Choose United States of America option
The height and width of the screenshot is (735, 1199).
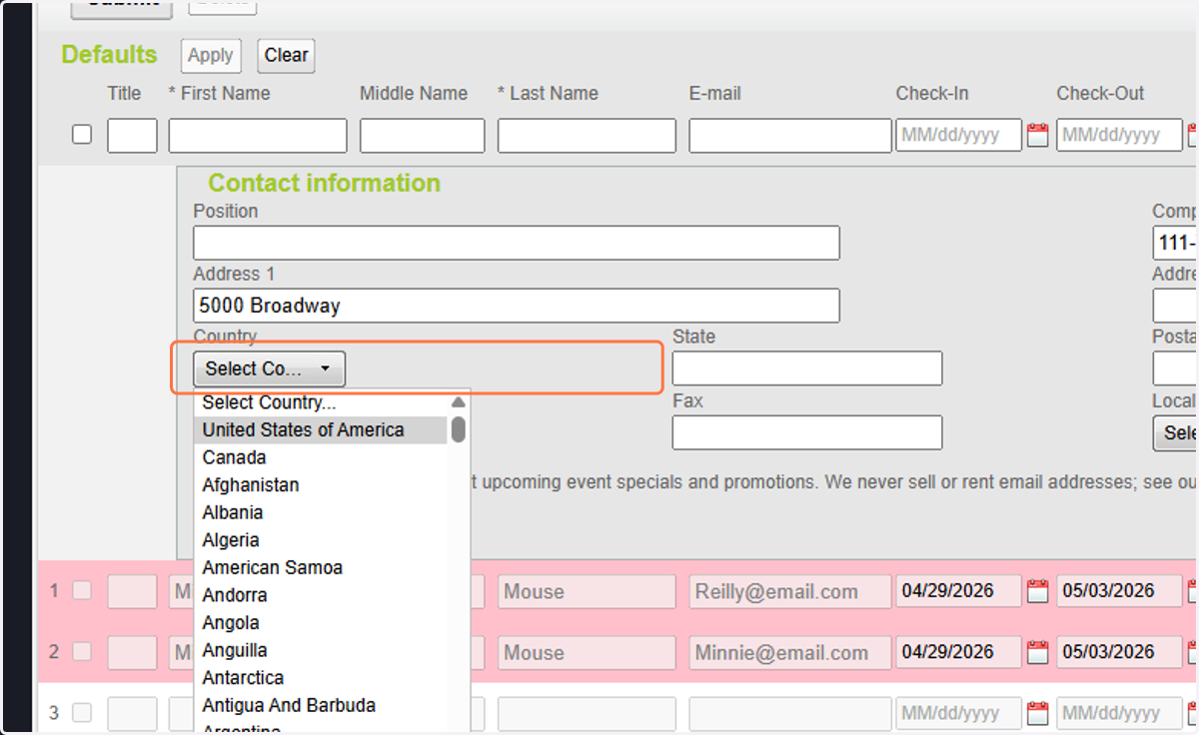320,430
